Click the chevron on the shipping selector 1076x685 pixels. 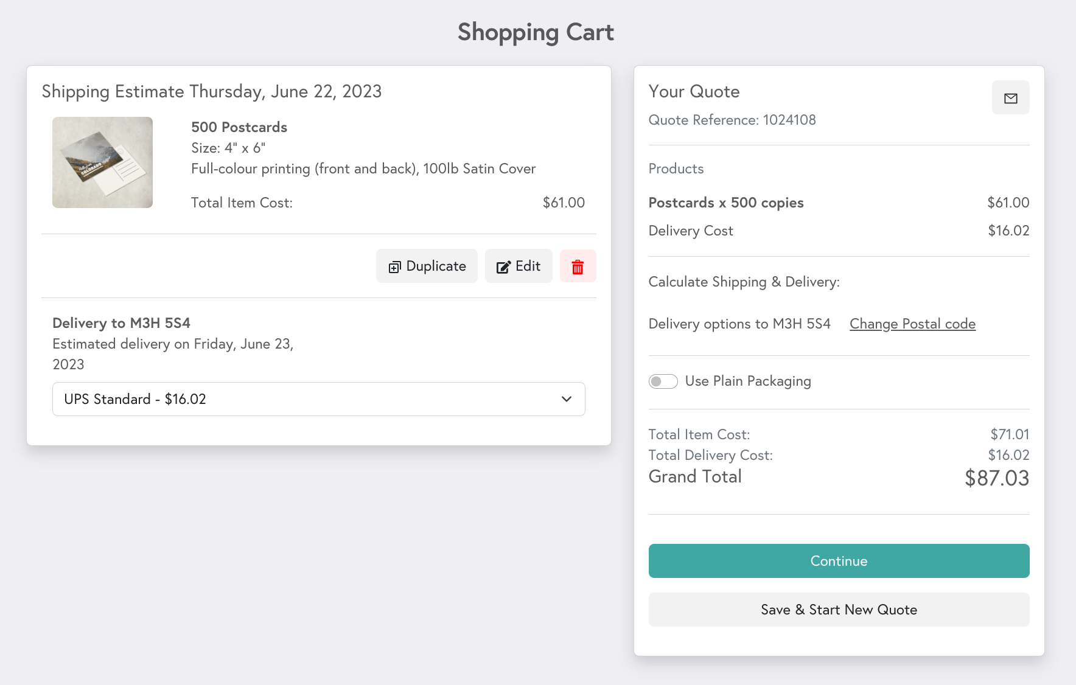[566, 399]
